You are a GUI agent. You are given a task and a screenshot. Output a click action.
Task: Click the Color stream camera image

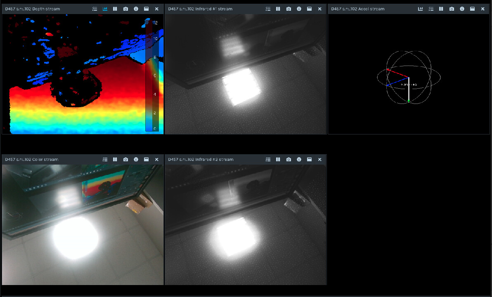[83, 224]
